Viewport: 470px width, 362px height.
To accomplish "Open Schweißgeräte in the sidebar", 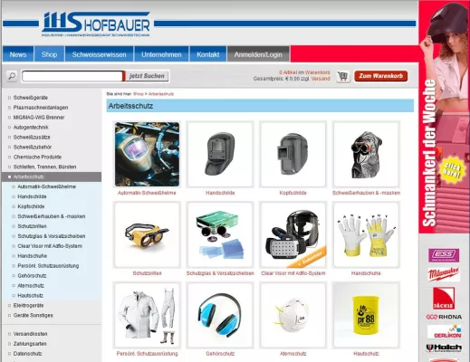I will coord(31,98).
